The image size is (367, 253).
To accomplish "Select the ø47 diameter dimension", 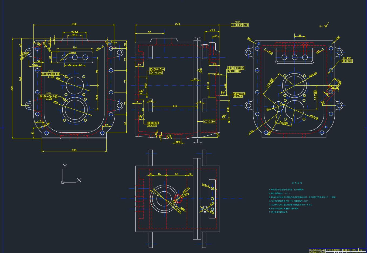I will tap(75, 35).
